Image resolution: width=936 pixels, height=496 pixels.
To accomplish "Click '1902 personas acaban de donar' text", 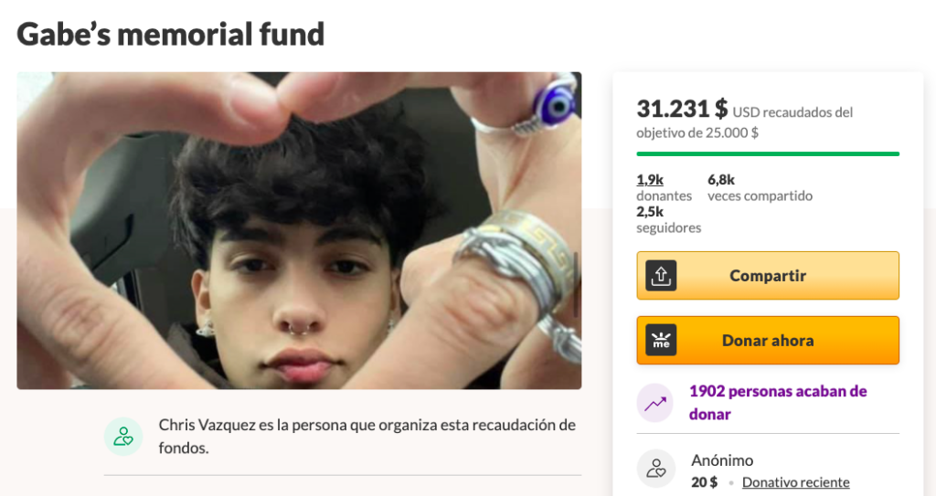I will (x=778, y=403).
